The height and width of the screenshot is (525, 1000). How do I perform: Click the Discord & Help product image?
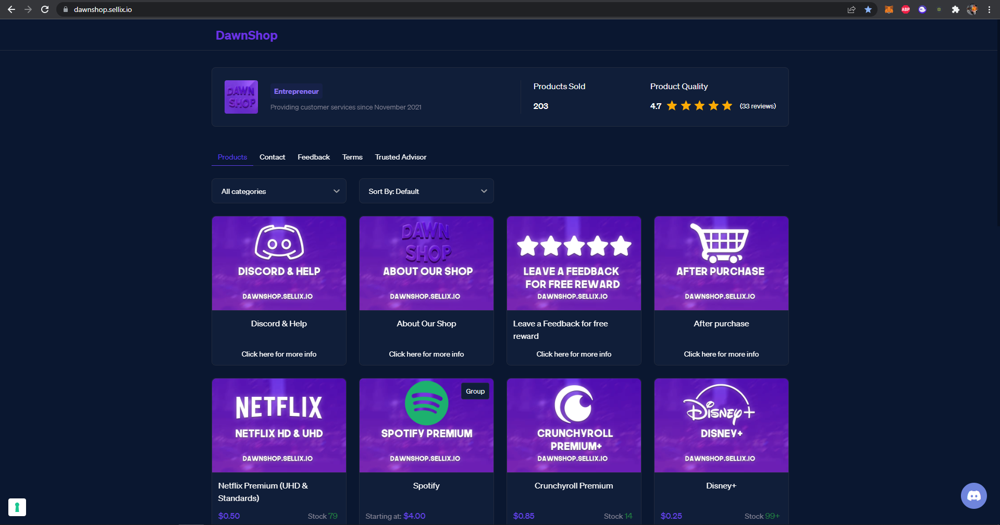(x=279, y=263)
